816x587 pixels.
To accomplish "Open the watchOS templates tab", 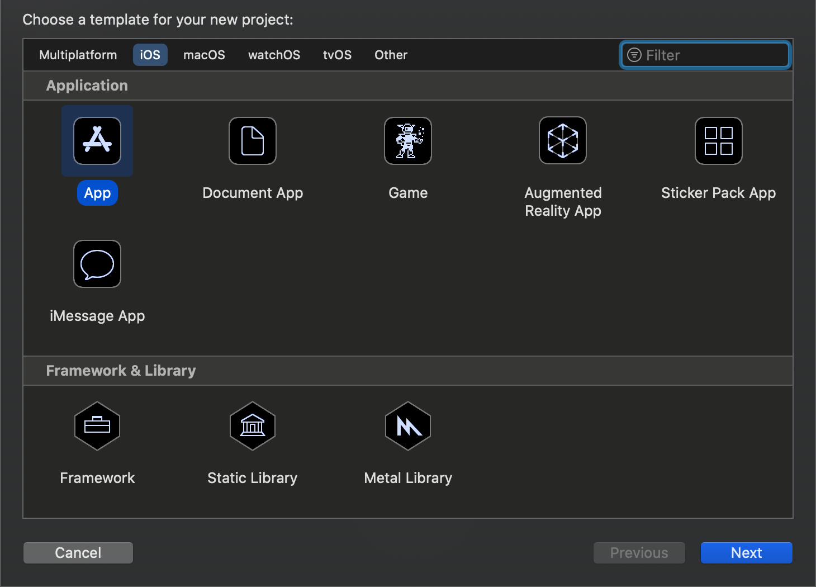I will 274,55.
